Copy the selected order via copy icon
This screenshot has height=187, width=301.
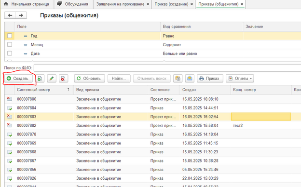40,79
